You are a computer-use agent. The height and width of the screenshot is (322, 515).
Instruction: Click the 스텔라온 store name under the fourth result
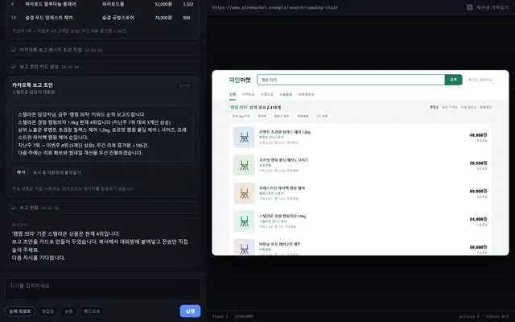(x=273, y=221)
